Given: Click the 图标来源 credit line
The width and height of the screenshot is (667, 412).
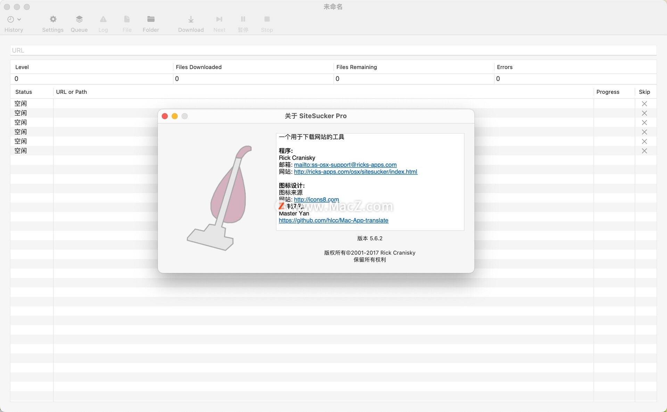Looking at the screenshot, I should pyautogui.click(x=291, y=192).
